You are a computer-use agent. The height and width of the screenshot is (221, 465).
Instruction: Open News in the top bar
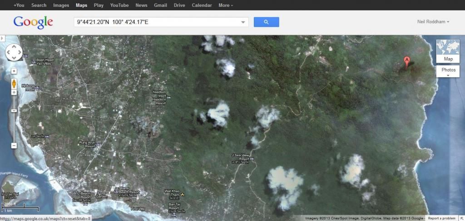[142, 5]
